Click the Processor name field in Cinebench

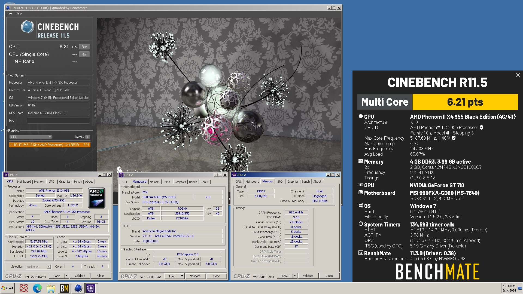(x=58, y=82)
